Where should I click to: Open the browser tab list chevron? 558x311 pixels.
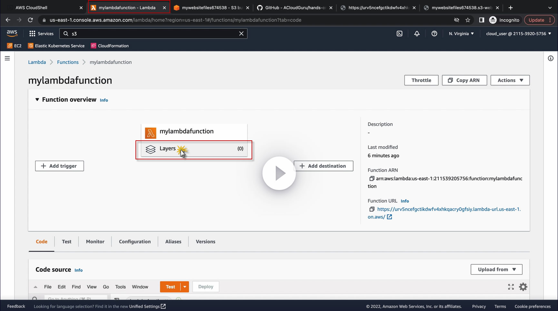tap(550, 8)
